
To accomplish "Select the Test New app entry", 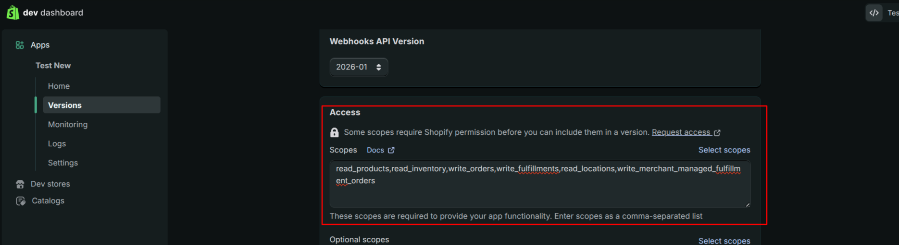I will [53, 66].
